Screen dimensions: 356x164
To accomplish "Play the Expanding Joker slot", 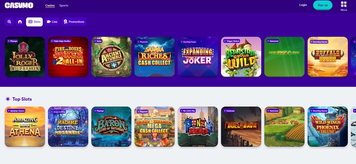I will 198,57.
